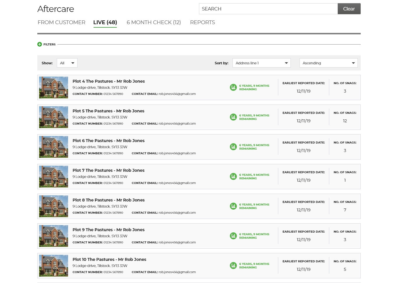Click warranty chart icon for Plot 8
The width and height of the screenshot is (398, 283).
pyautogui.click(x=233, y=206)
